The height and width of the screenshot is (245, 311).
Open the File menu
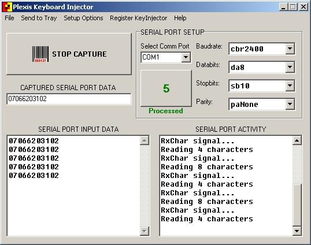(x=9, y=18)
